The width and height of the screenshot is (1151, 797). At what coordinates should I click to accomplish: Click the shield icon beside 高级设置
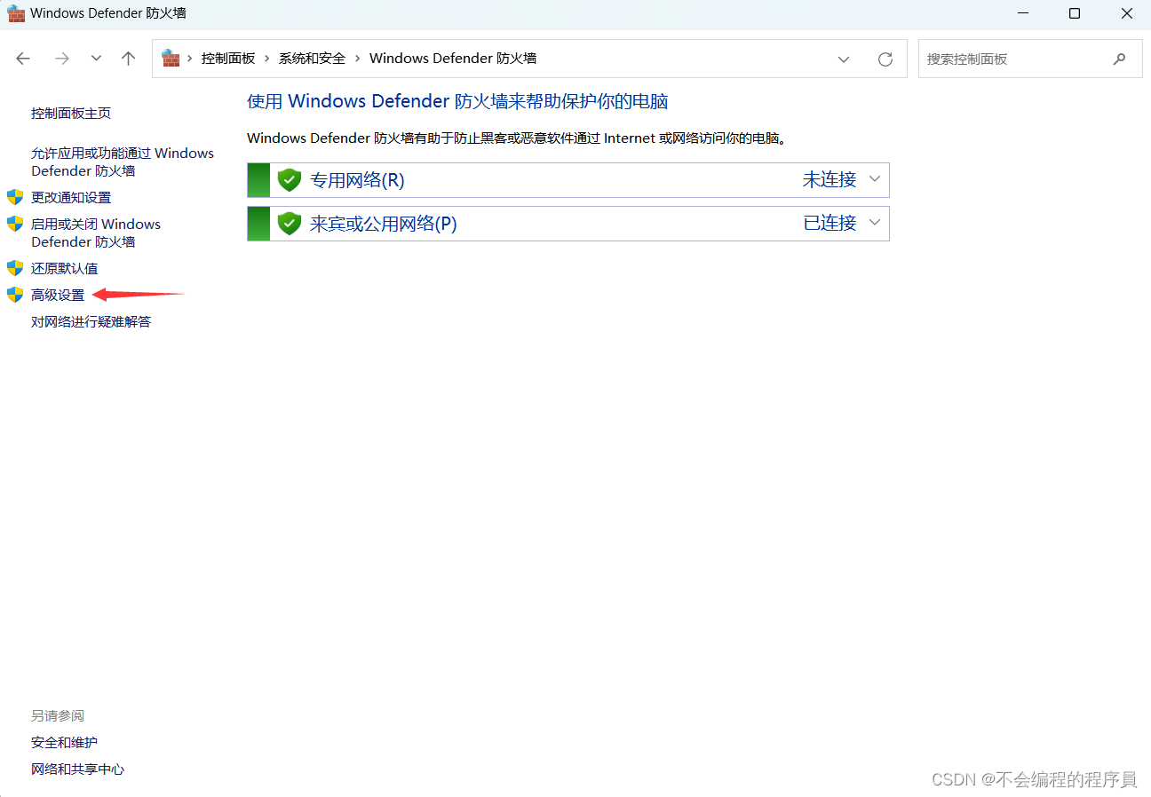(15, 295)
